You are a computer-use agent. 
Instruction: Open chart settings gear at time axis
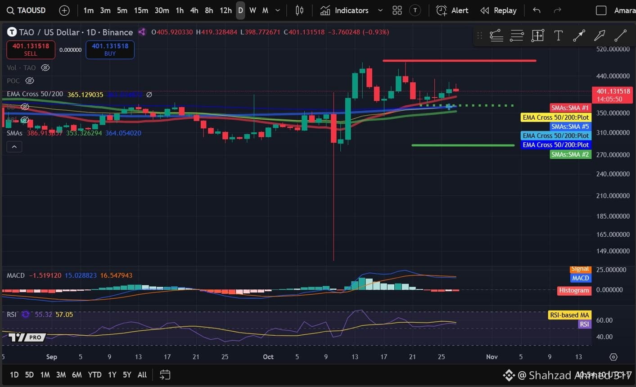click(x=613, y=357)
